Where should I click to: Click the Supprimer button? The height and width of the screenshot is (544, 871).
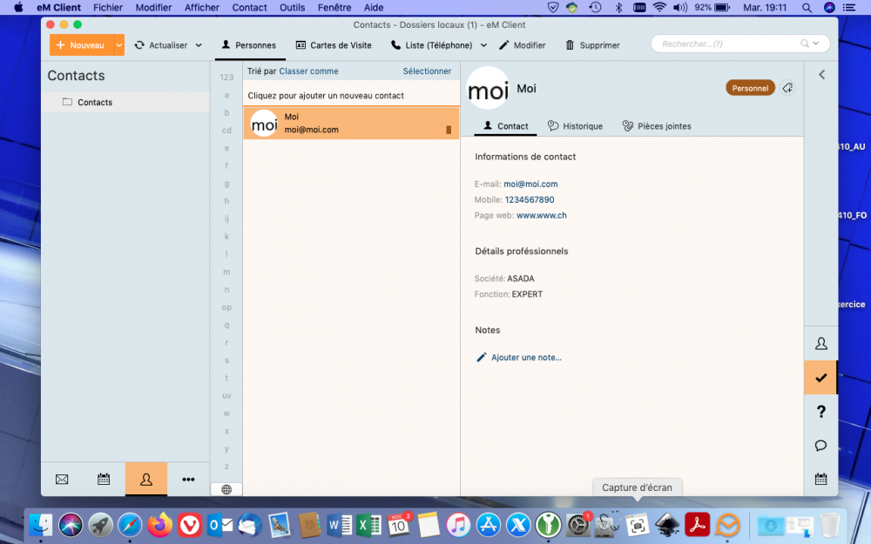[592, 45]
